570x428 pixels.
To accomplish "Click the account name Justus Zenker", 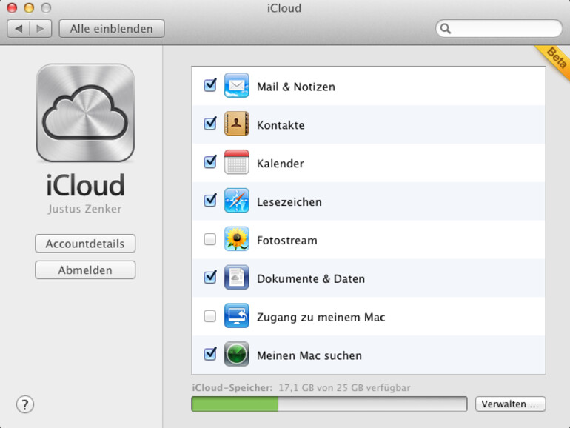I will pyautogui.click(x=85, y=209).
